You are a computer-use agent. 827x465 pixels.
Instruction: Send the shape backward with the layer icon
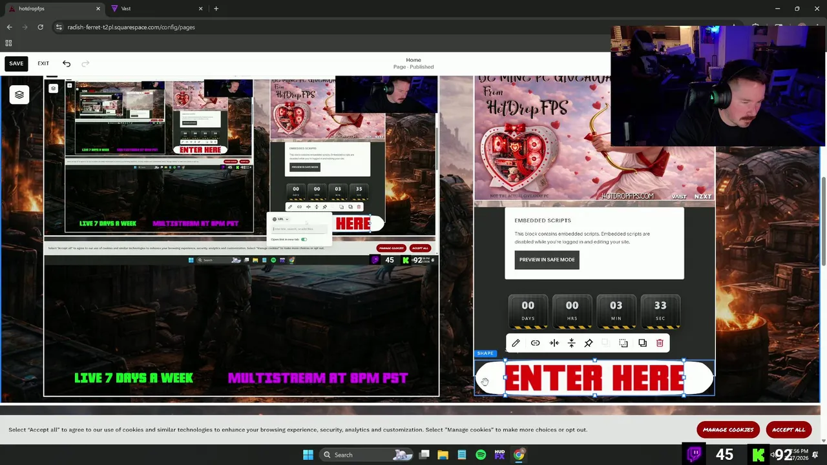[623, 343]
